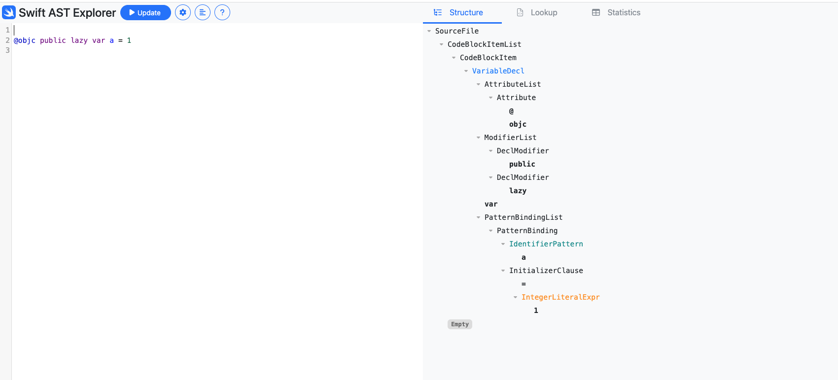Open settings via the gear icon

pyautogui.click(x=183, y=12)
